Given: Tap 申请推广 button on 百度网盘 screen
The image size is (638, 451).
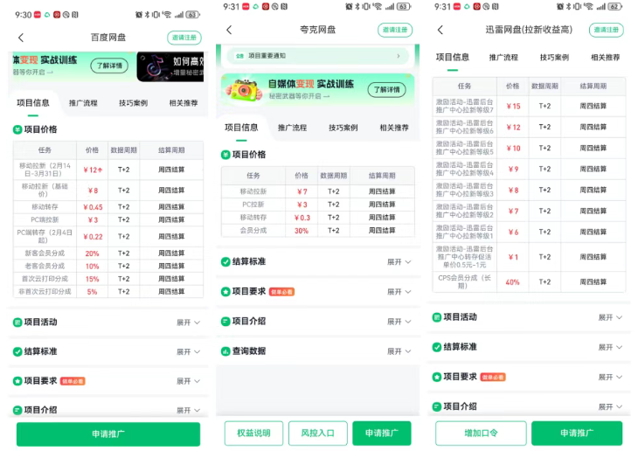Looking at the screenshot, I should (108, 434).
